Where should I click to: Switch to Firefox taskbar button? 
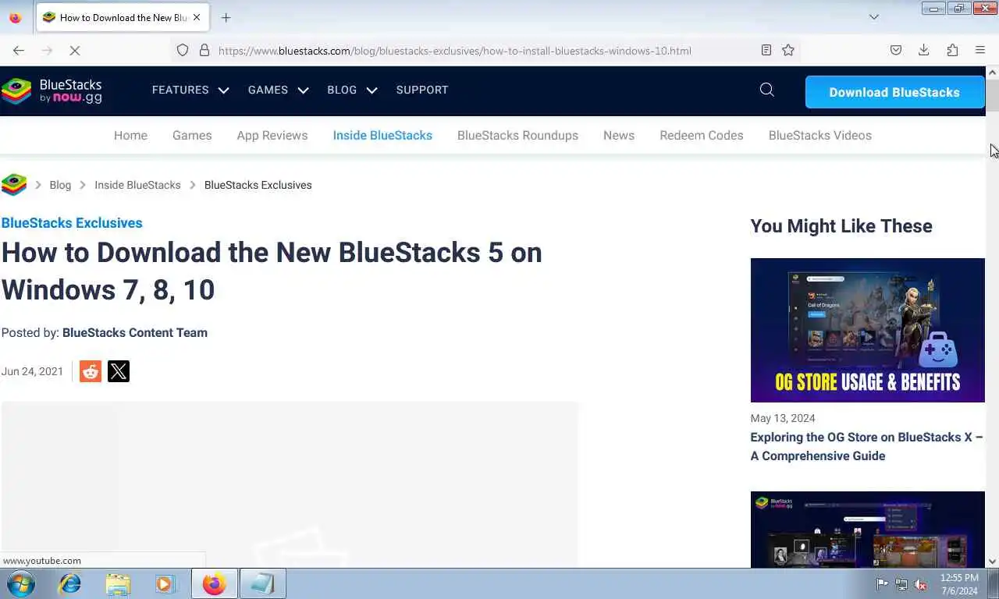(215, 583)
